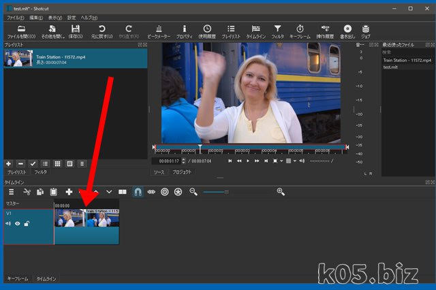Click the scissors cut icon in timeline toolbar
The height and width of the screenshot is (290, 436).
tap(27, 193)
